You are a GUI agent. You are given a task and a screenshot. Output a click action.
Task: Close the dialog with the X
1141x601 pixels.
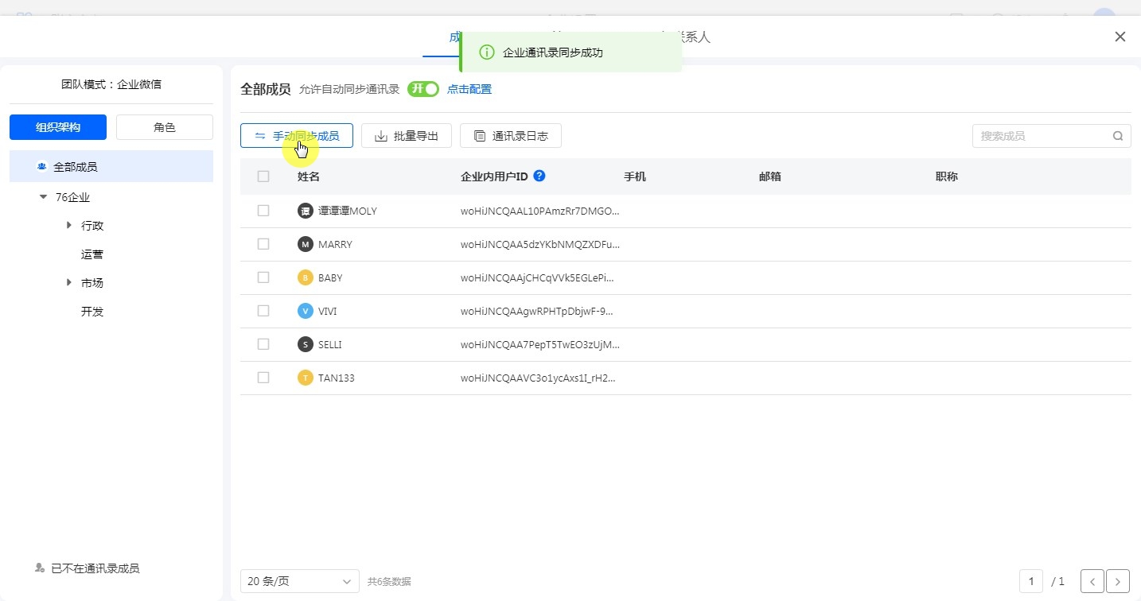pyautogui.click(x=1120, y=37)
